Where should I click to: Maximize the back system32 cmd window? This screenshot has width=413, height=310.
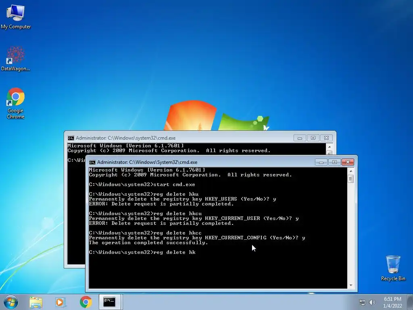313,138
